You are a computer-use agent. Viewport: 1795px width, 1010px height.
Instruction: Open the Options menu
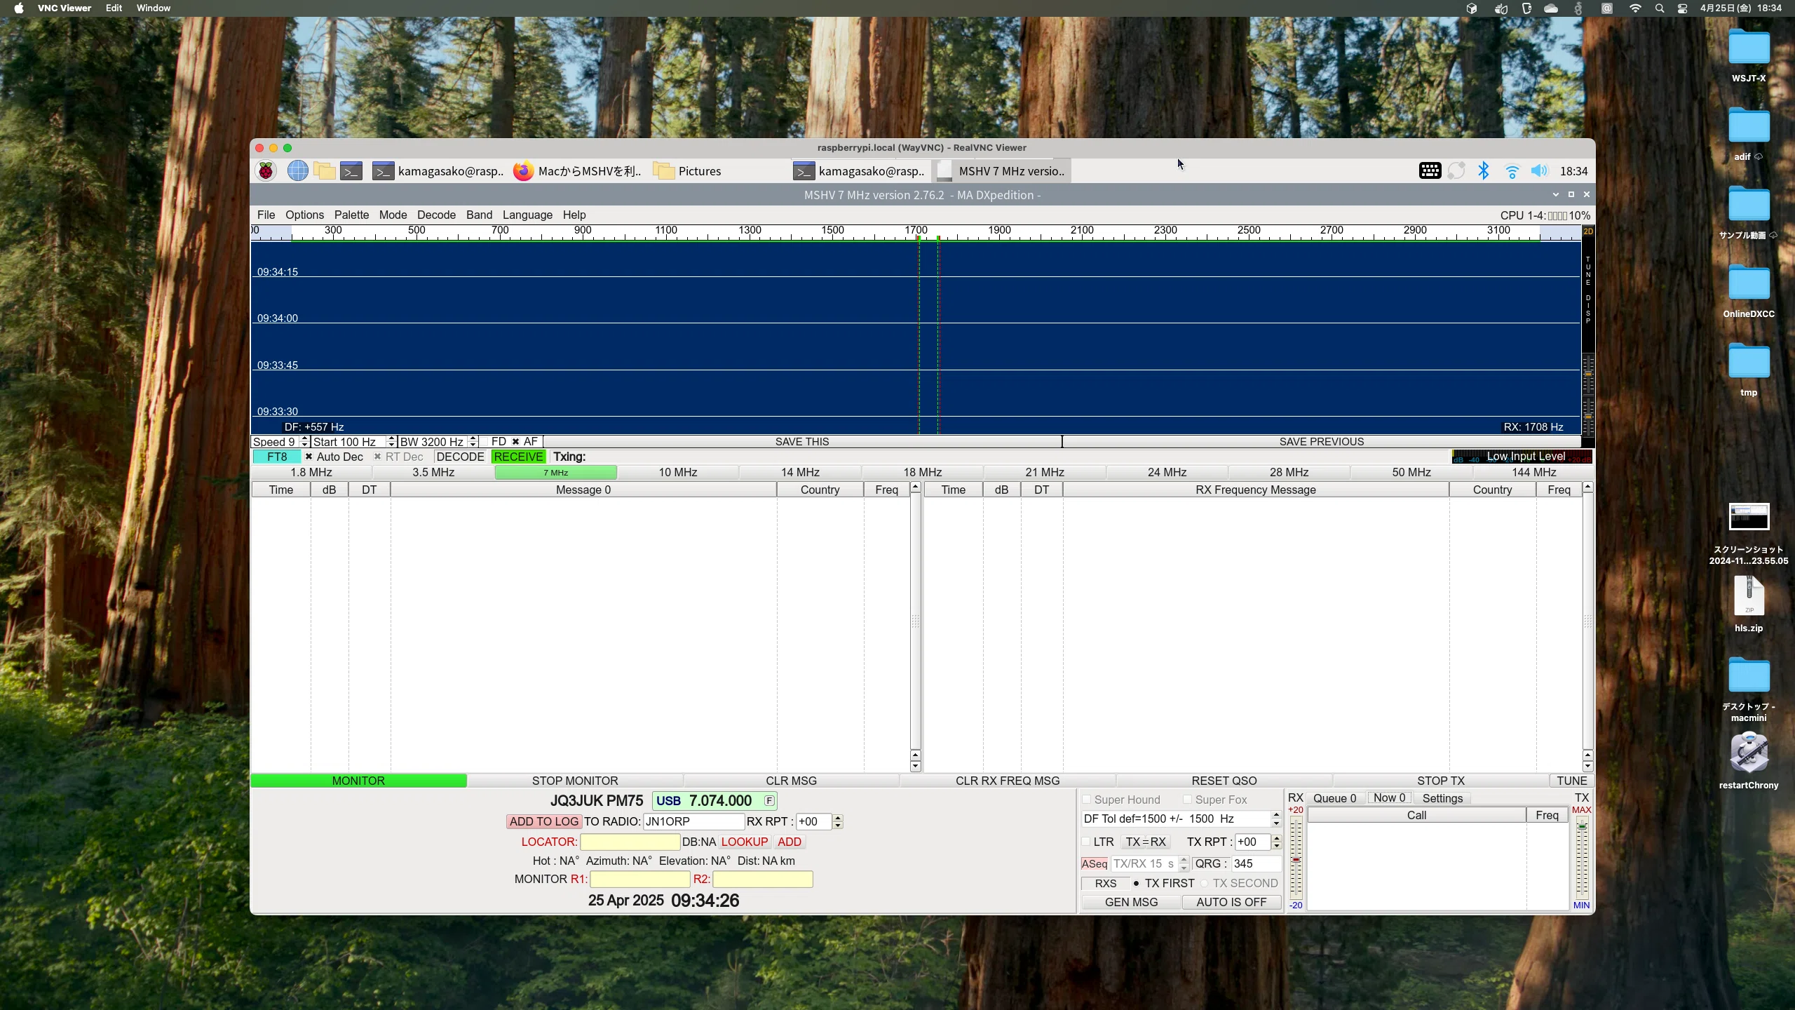tap(304, 215)
